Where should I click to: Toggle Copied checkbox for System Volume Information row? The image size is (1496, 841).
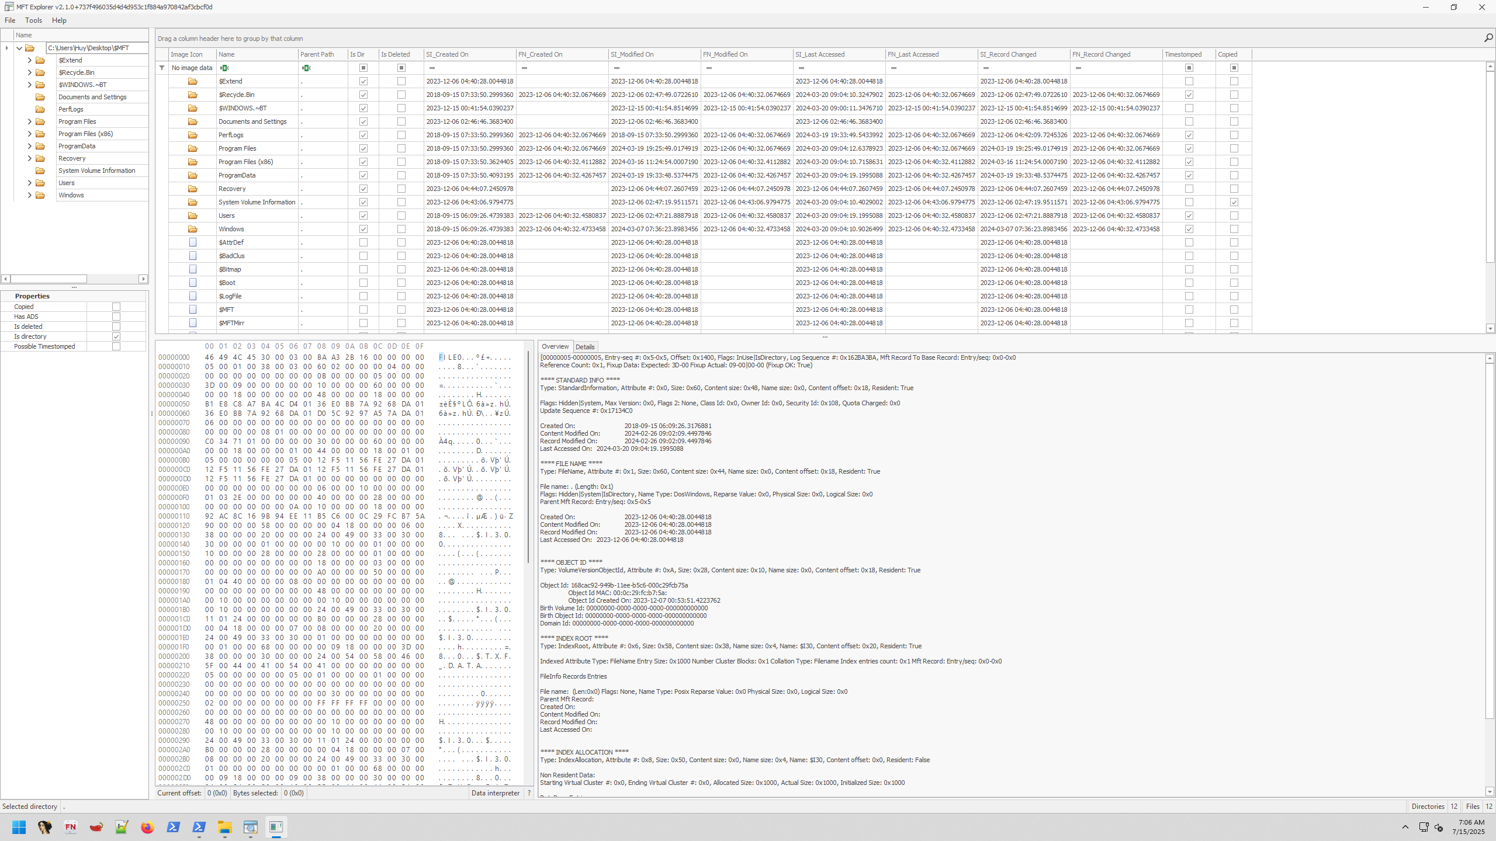[x=1234, y=202]
